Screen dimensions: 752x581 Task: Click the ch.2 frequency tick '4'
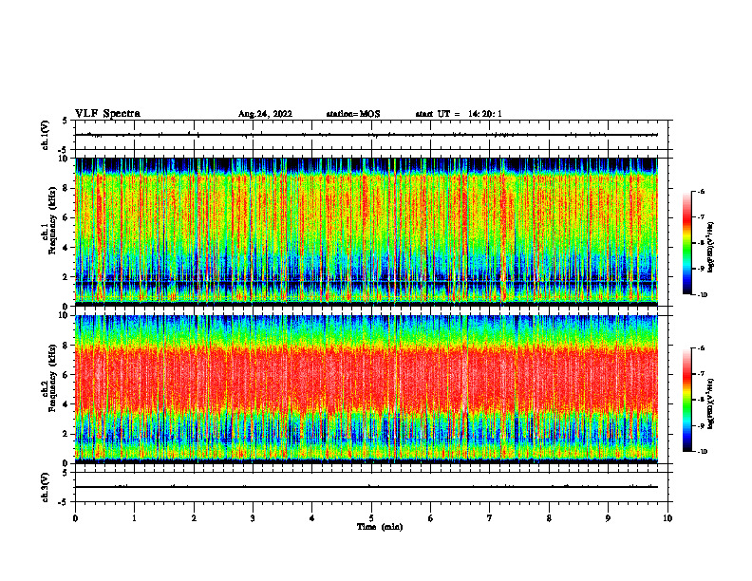(x=66, y=404)
